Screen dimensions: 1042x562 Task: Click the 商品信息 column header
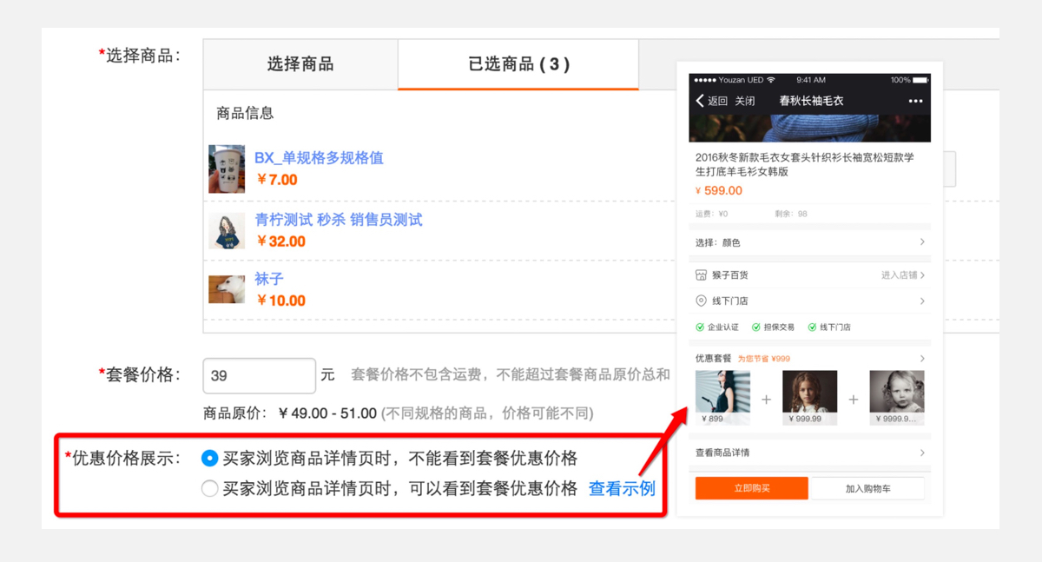245,113
